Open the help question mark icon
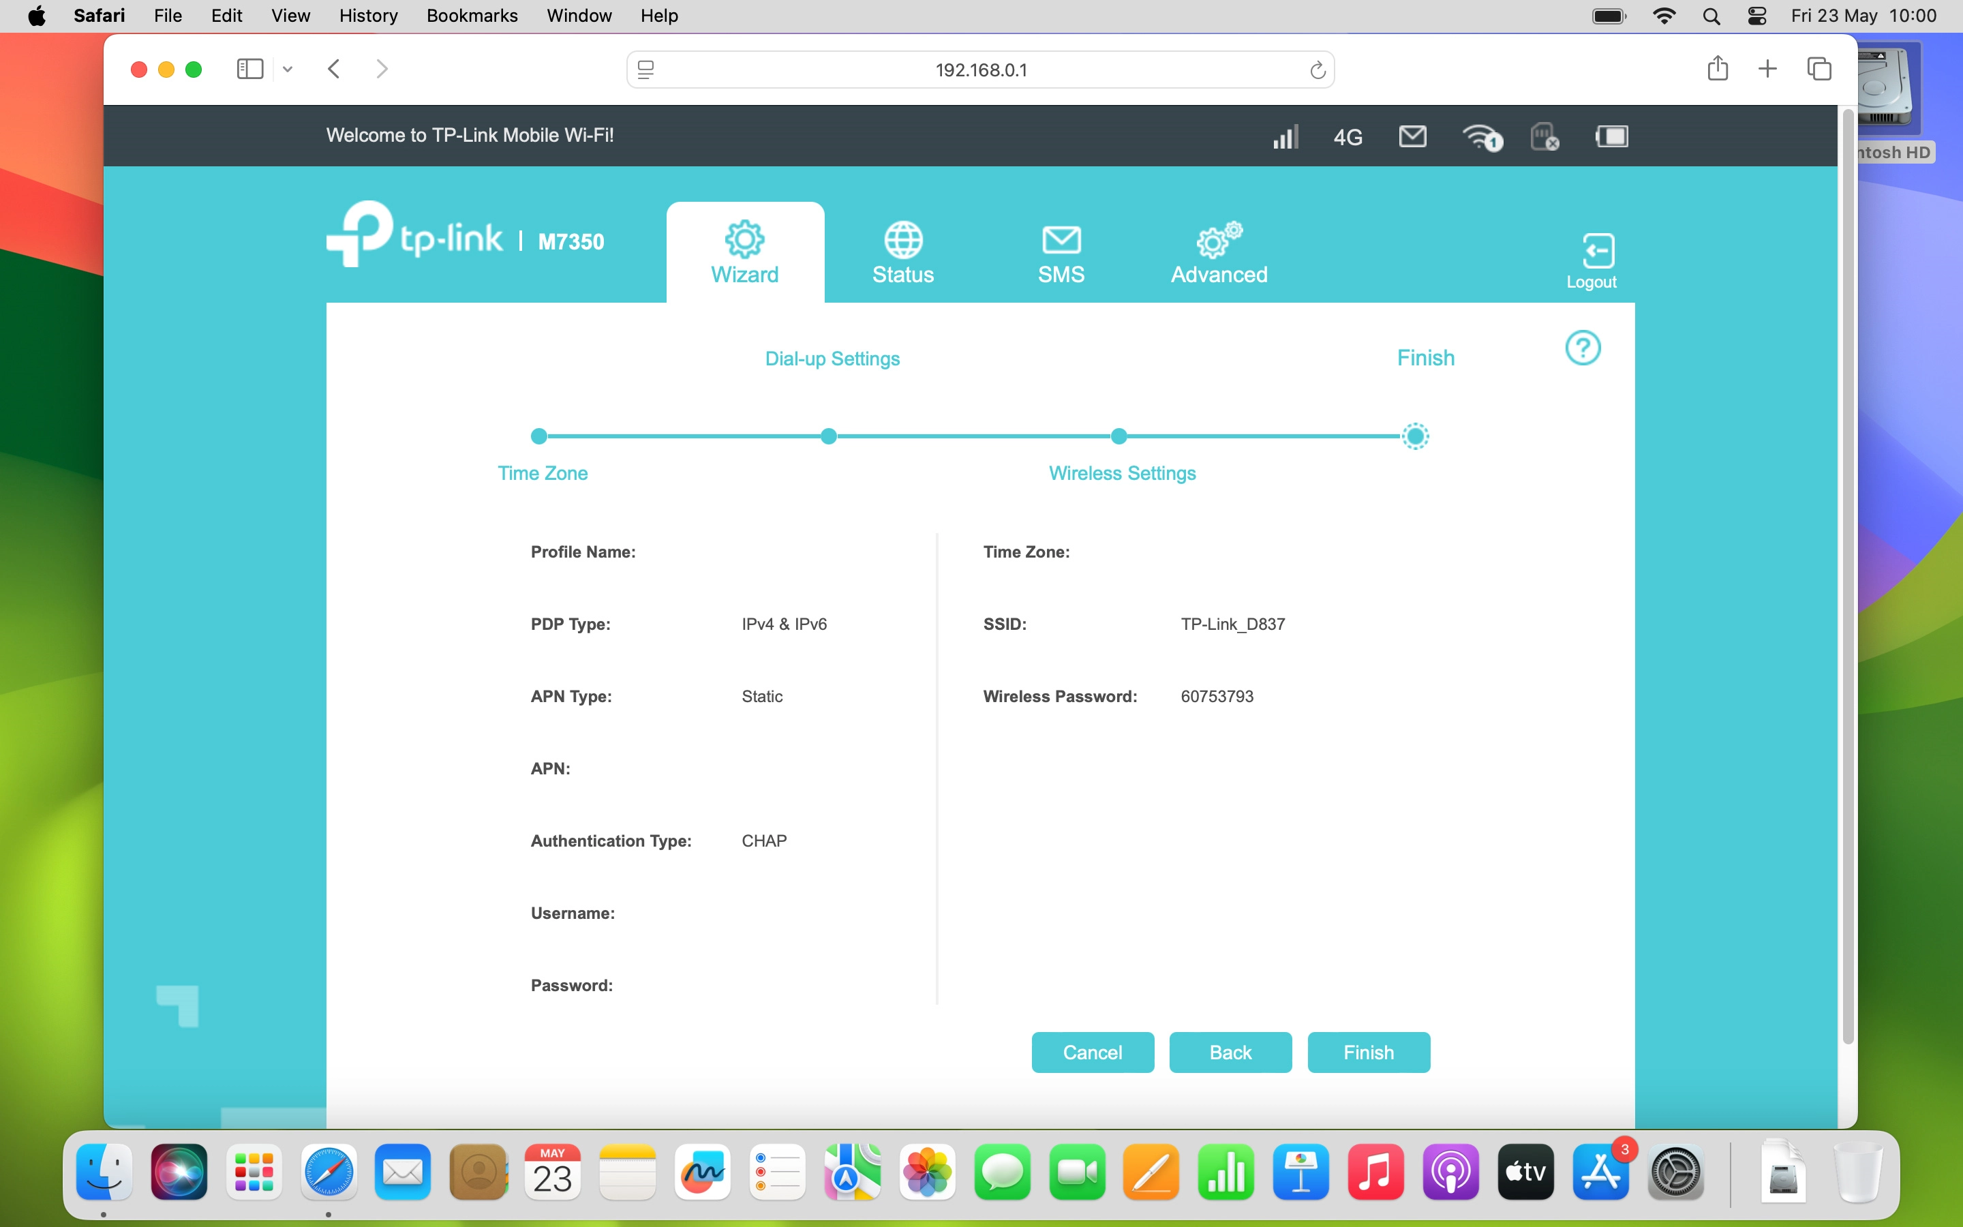Screen dimensions: 1963x1227 pos(1582,348)
